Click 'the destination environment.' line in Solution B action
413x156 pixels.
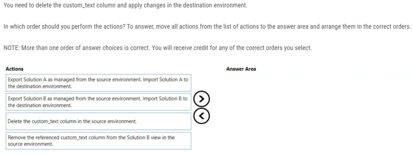[x=40, y=106]
